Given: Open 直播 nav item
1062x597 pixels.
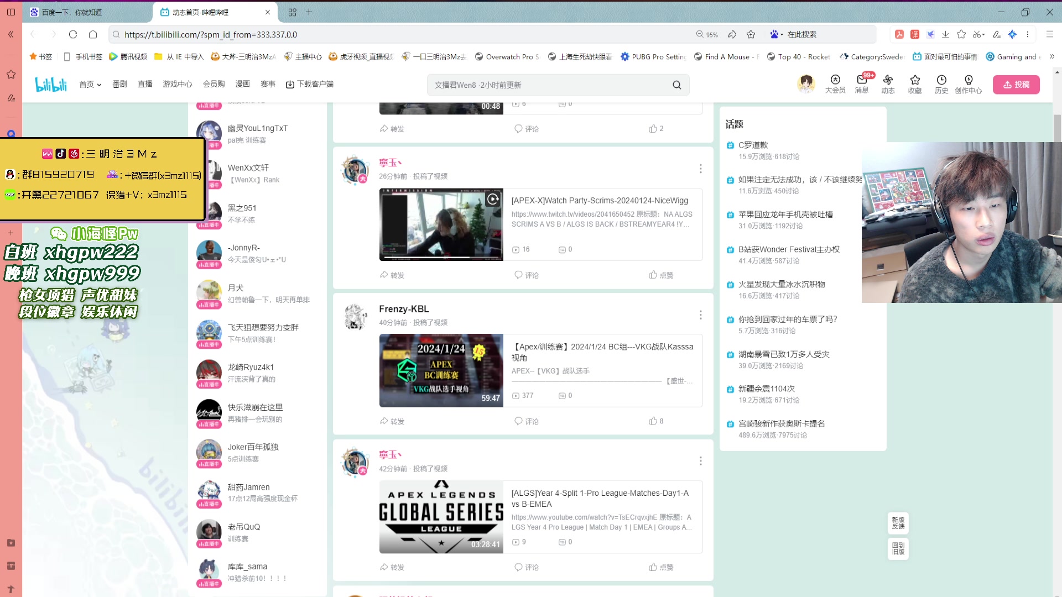Looking at the screenshot, I should pos(145,84).
